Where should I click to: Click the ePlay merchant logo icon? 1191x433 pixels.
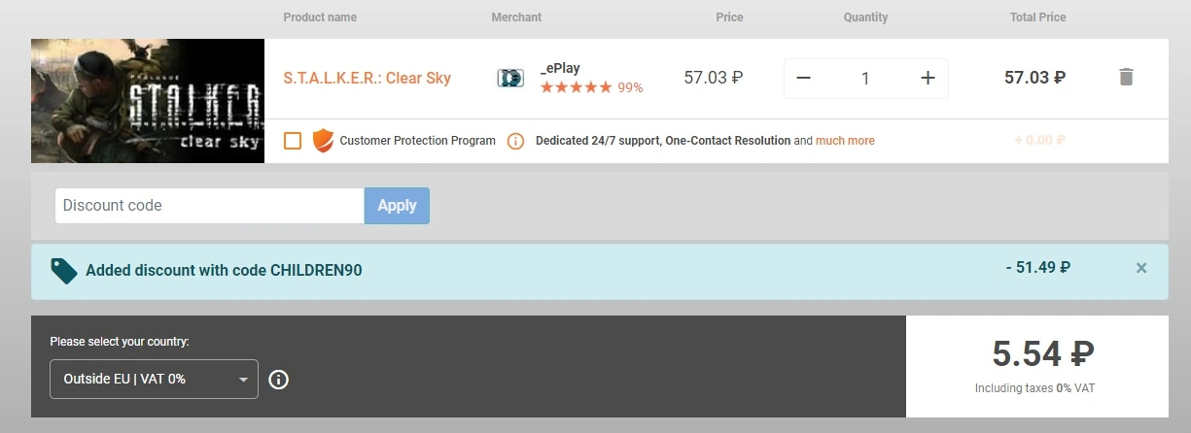pos(510,78)
